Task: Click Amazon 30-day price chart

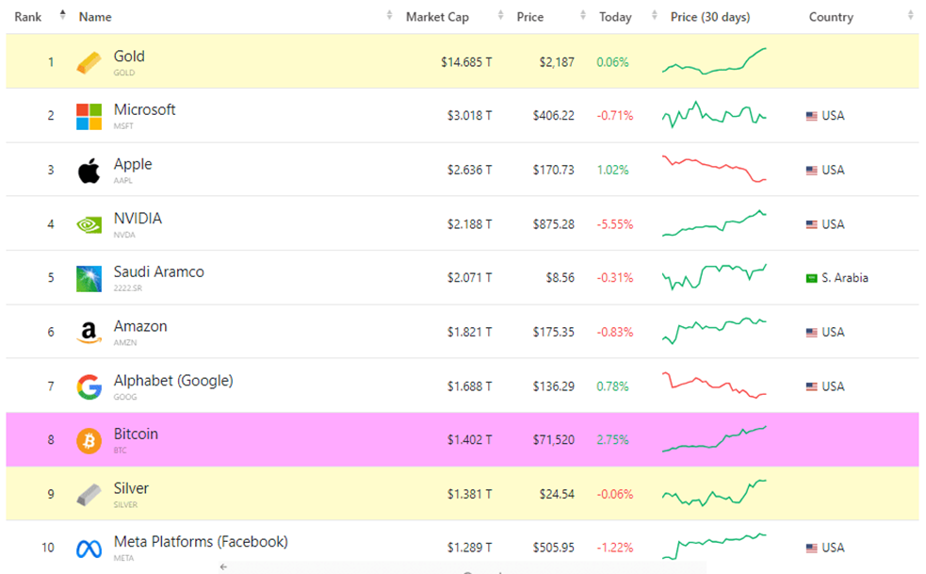Action: 714,331
